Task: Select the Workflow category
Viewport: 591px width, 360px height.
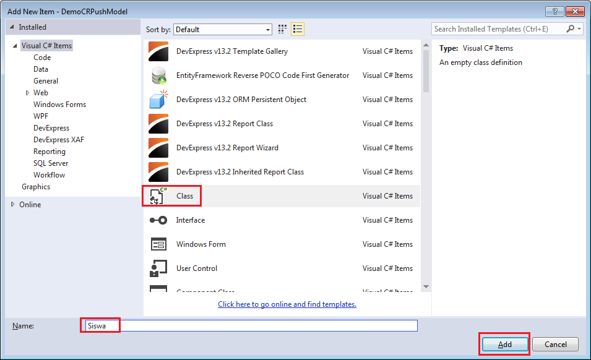Action: [49, 174]
